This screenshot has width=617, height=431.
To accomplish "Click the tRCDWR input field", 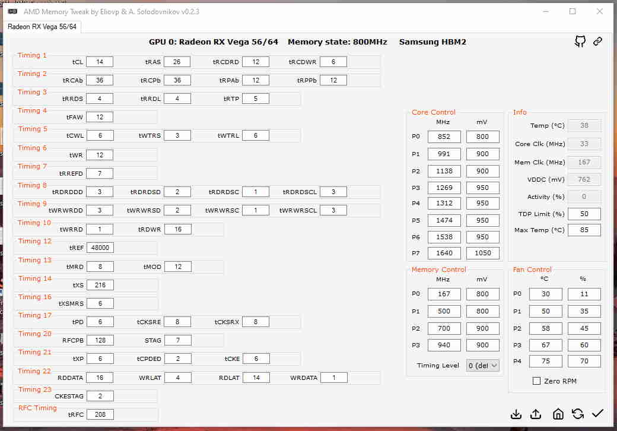I will [333, 62].
